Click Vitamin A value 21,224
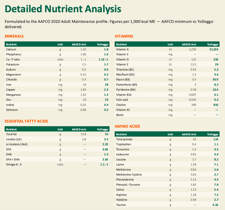 coord(214,49)
